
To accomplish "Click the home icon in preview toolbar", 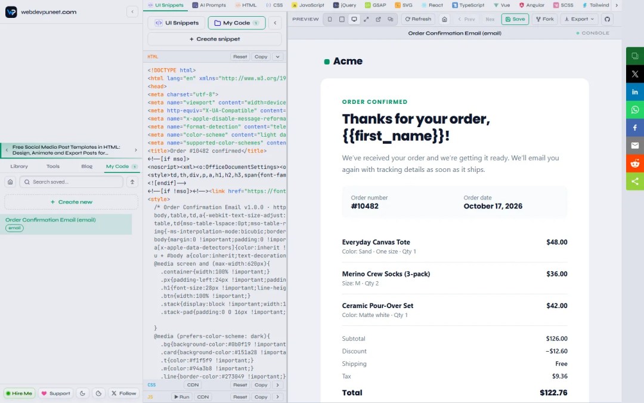I will [x=444, y=19].
